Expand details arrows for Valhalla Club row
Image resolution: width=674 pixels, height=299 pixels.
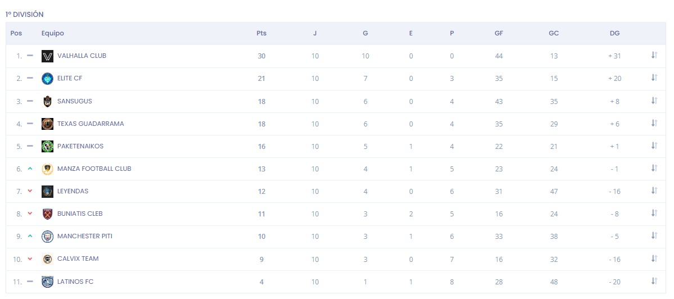click(654, 55)
